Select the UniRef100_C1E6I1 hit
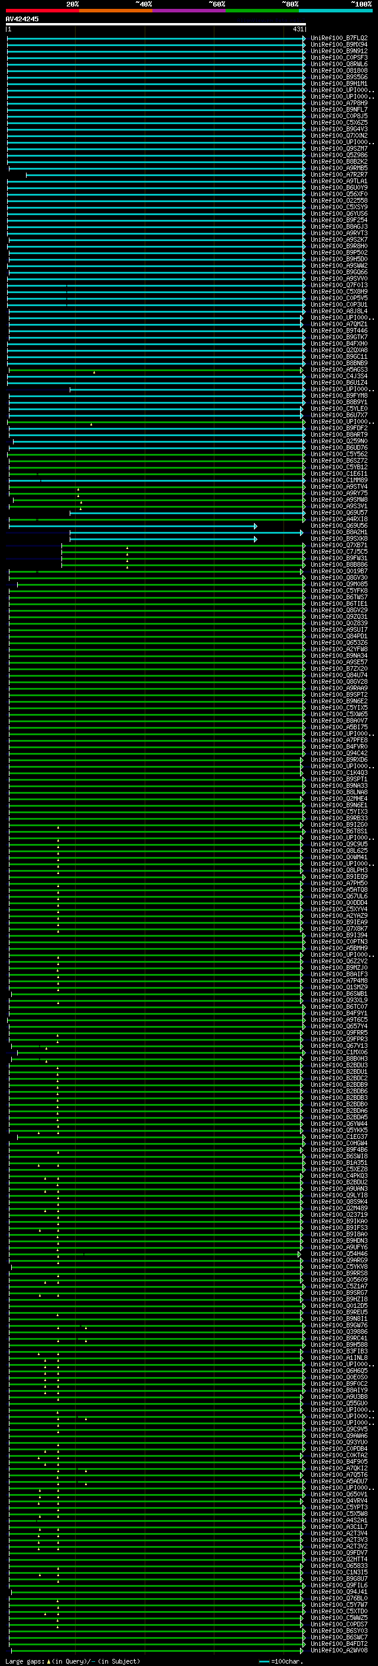Image resolution: width=378 pixels, height=1666 pixels. click(x=339, y=474)
